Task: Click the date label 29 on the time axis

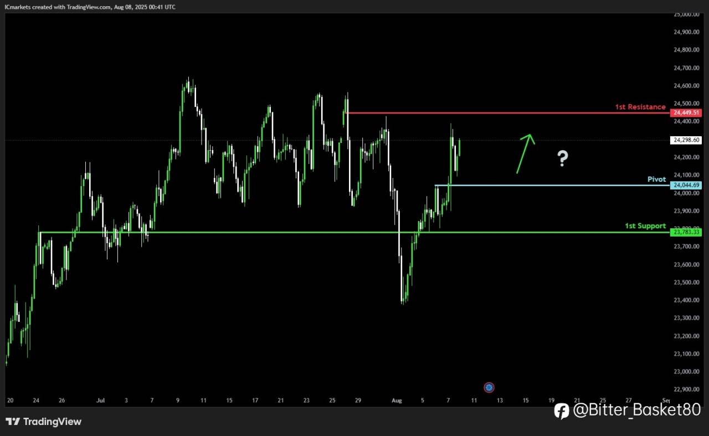Action: 358,400
